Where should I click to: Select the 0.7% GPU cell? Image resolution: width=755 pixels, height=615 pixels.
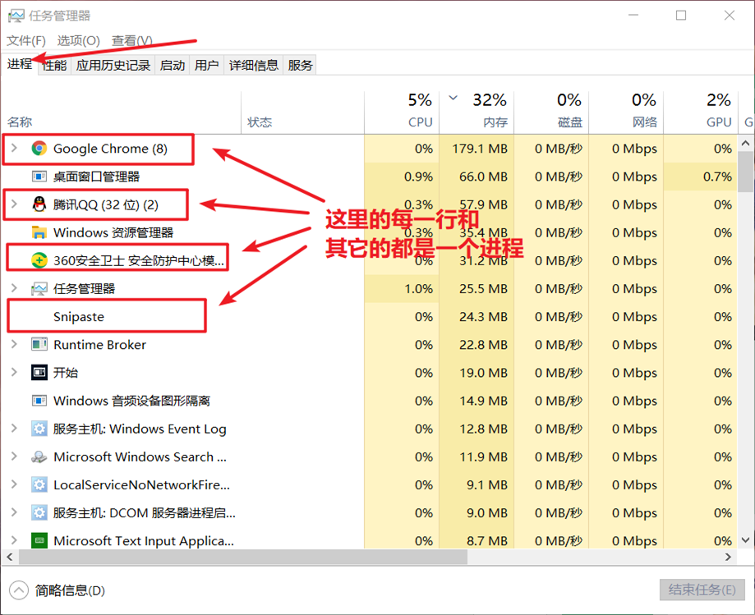701,177
